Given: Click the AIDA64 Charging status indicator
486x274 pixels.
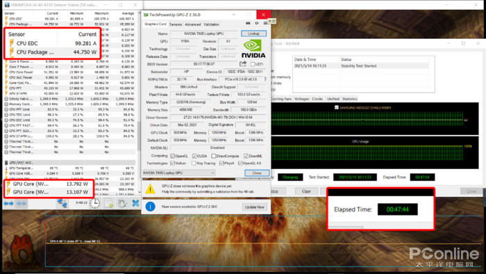Looking at the screenshot, I should pos(290,177).
